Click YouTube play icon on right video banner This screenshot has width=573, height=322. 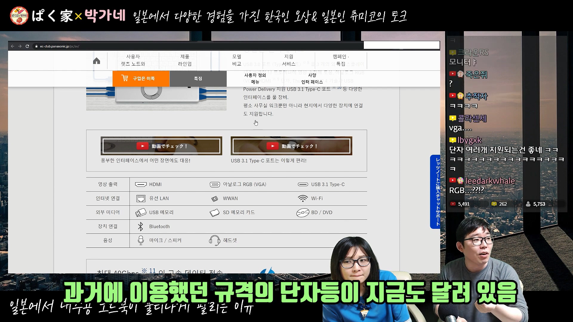[272, 146]
